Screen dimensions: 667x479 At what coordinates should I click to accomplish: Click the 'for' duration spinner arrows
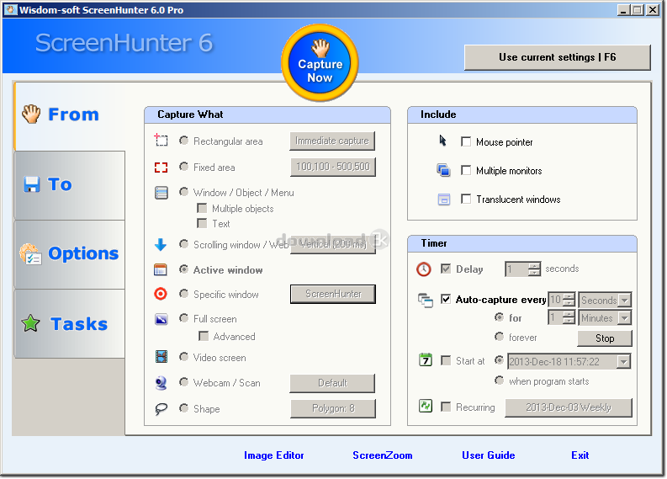[x=569, y=317]
